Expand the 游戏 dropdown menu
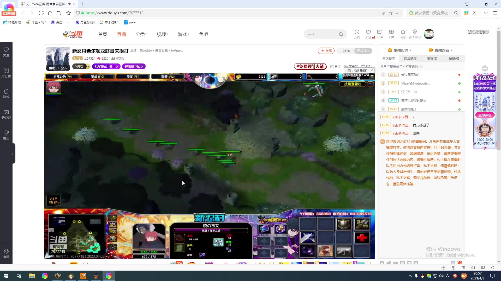Image resolution: width=501 pixels, height=281 pixels. [183, 34]
